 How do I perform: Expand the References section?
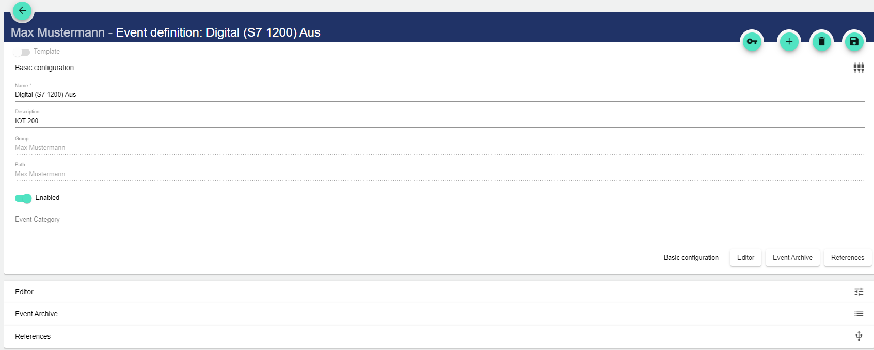(33, 336)
